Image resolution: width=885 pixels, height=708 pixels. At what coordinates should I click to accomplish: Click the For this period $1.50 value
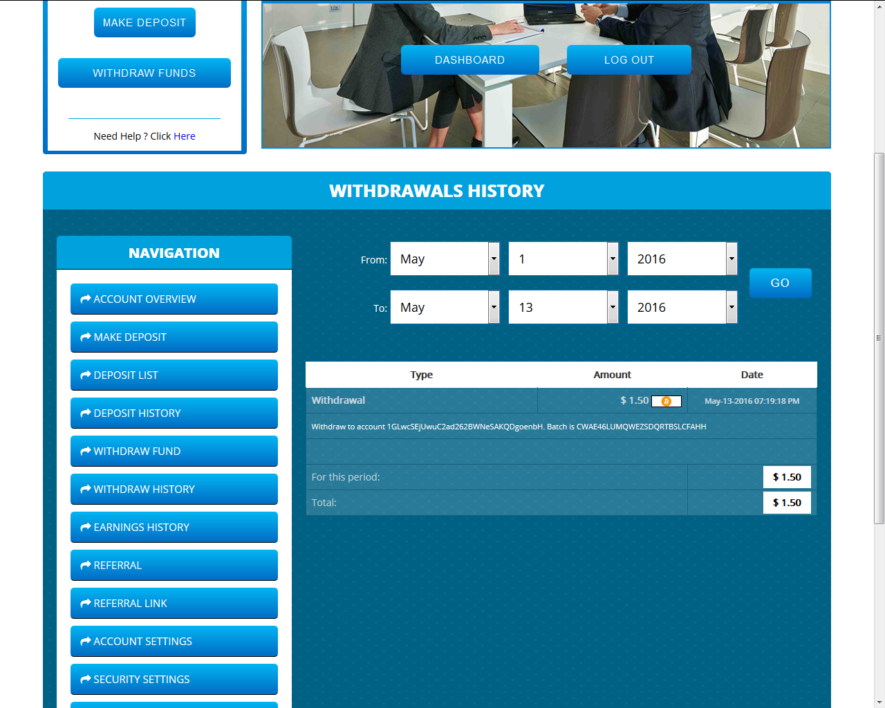pos(787,477)
